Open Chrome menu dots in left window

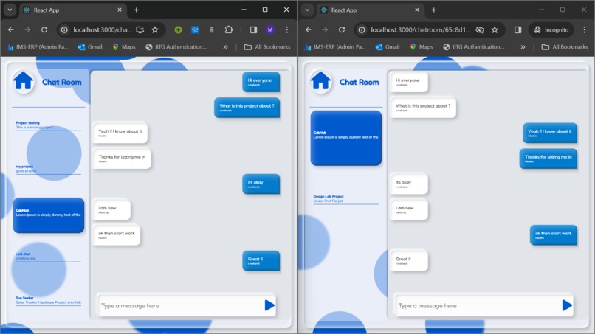pos(287,29)
